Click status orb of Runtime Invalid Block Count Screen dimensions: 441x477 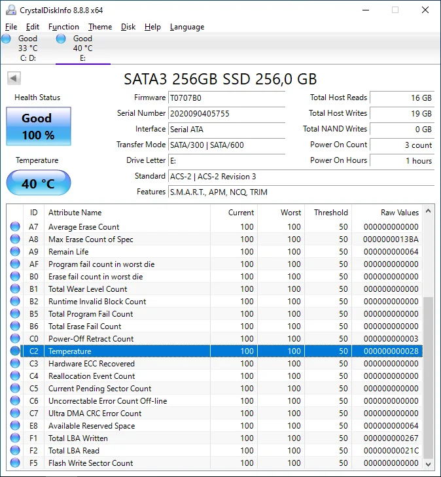click(15, 301)
